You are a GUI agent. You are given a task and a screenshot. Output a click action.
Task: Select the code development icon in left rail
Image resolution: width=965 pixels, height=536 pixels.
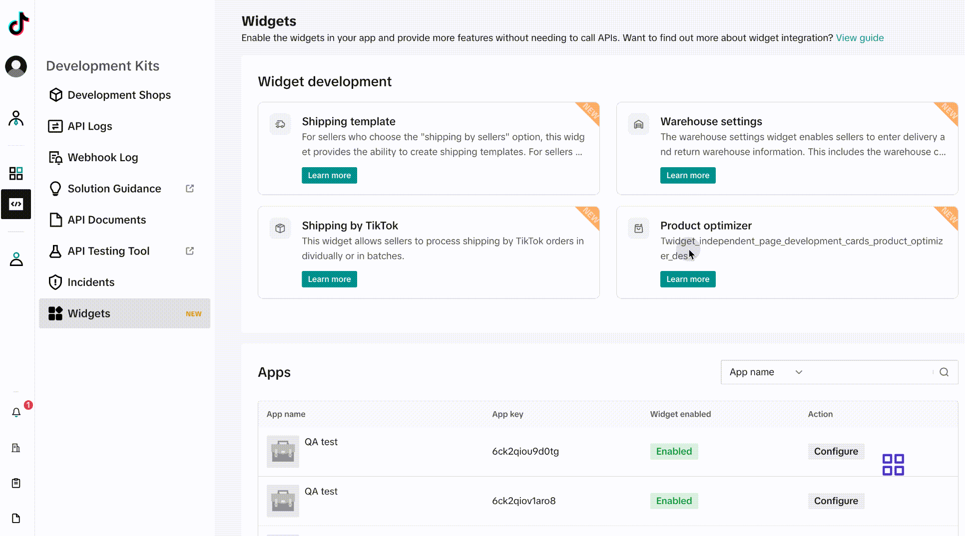[x=16, y=204]
